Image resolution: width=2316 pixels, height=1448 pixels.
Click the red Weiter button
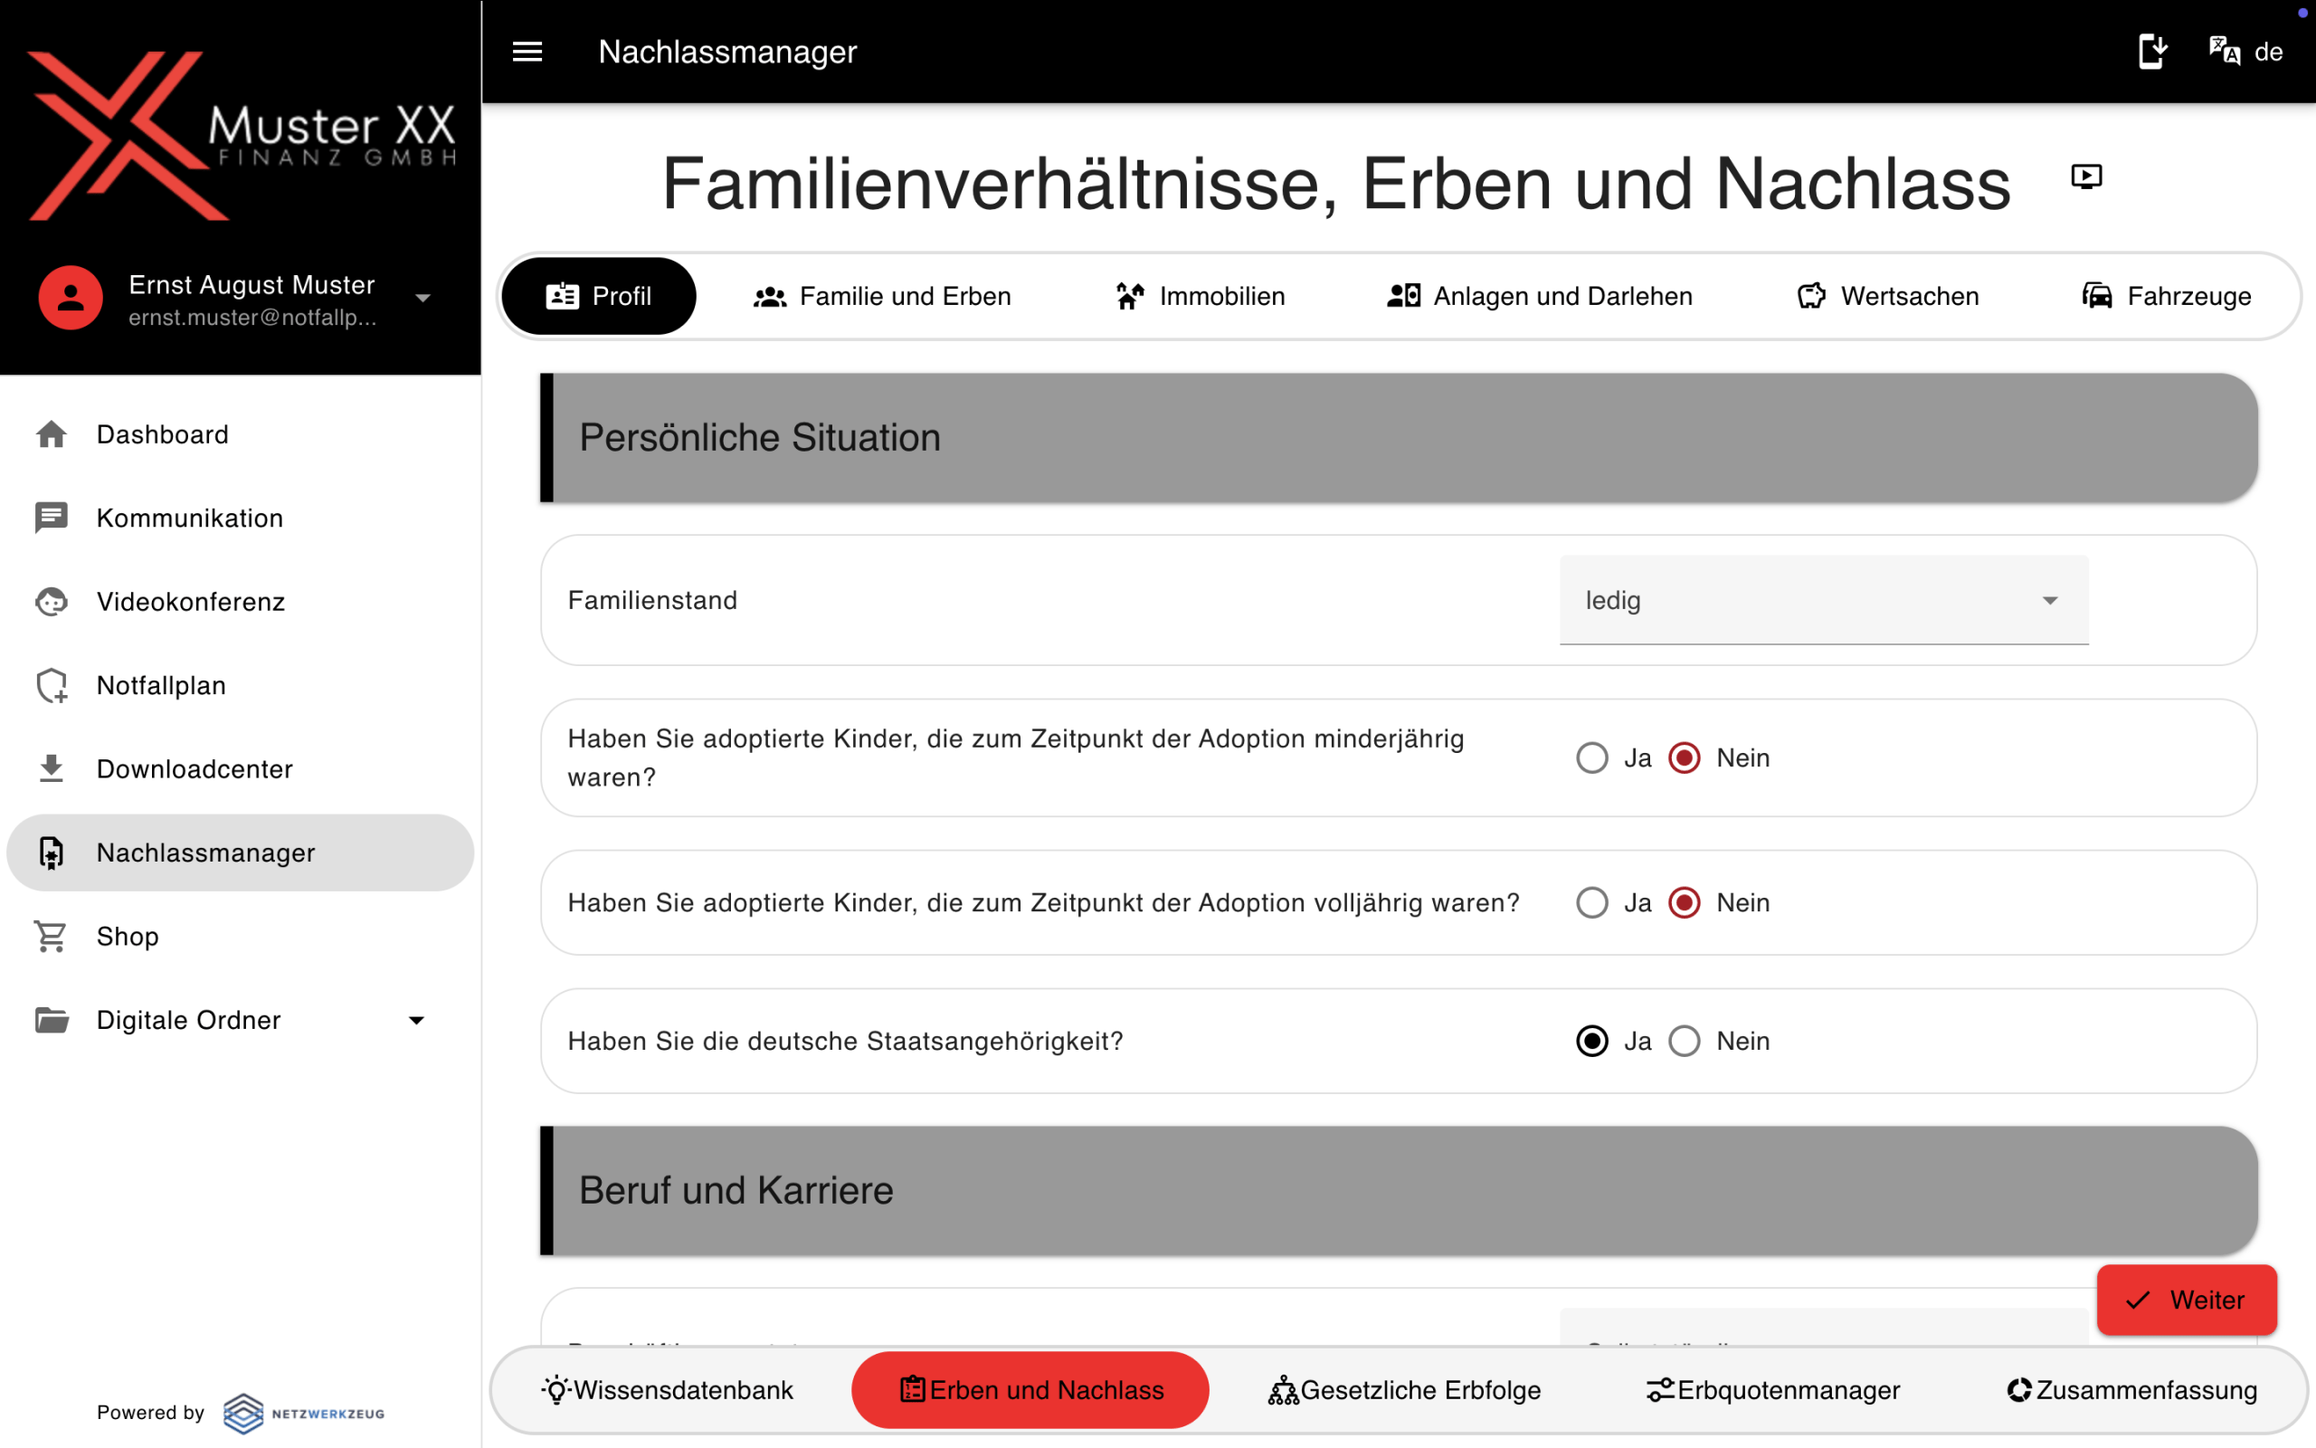tap(2187, 1300)
